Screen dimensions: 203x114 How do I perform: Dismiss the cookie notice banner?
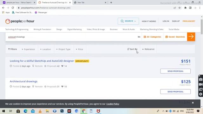point(193,103)
